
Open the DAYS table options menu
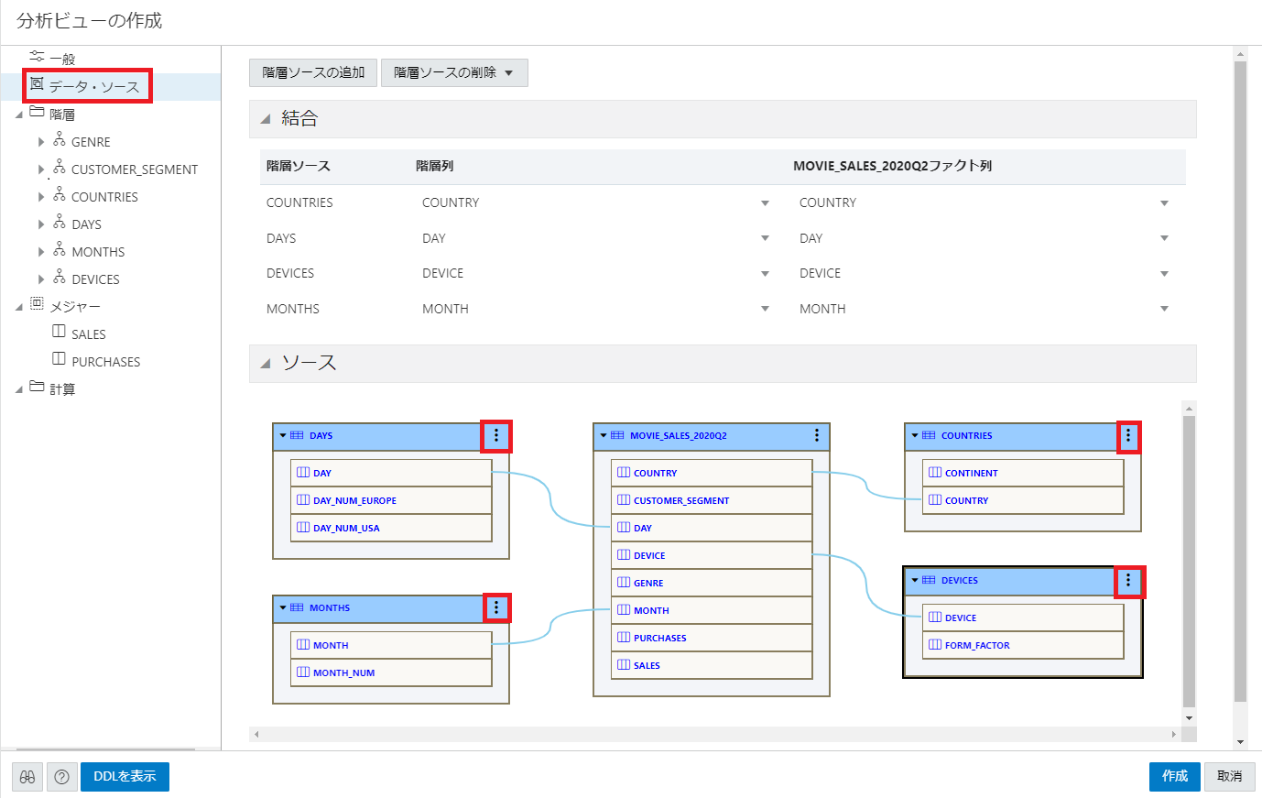[x=496, y=436]
